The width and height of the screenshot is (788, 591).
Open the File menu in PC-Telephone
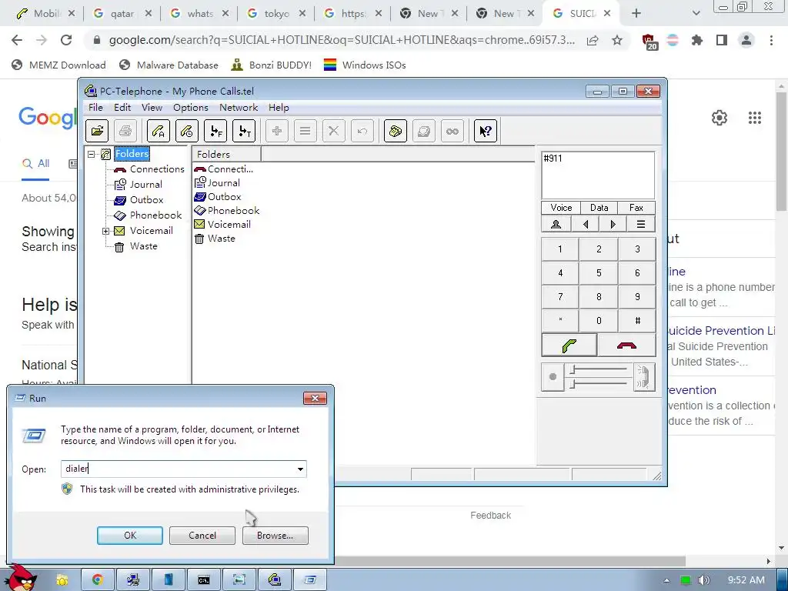point(95,108)
